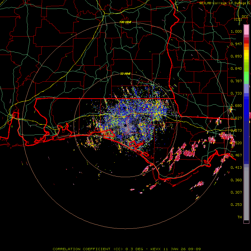
Task: Pick the light pink swatch atop the color bar
Action: point(246,30)
